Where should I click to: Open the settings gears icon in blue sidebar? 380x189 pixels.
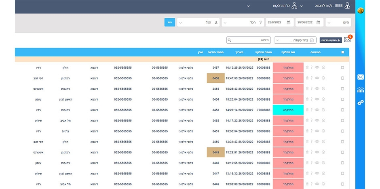360,103
